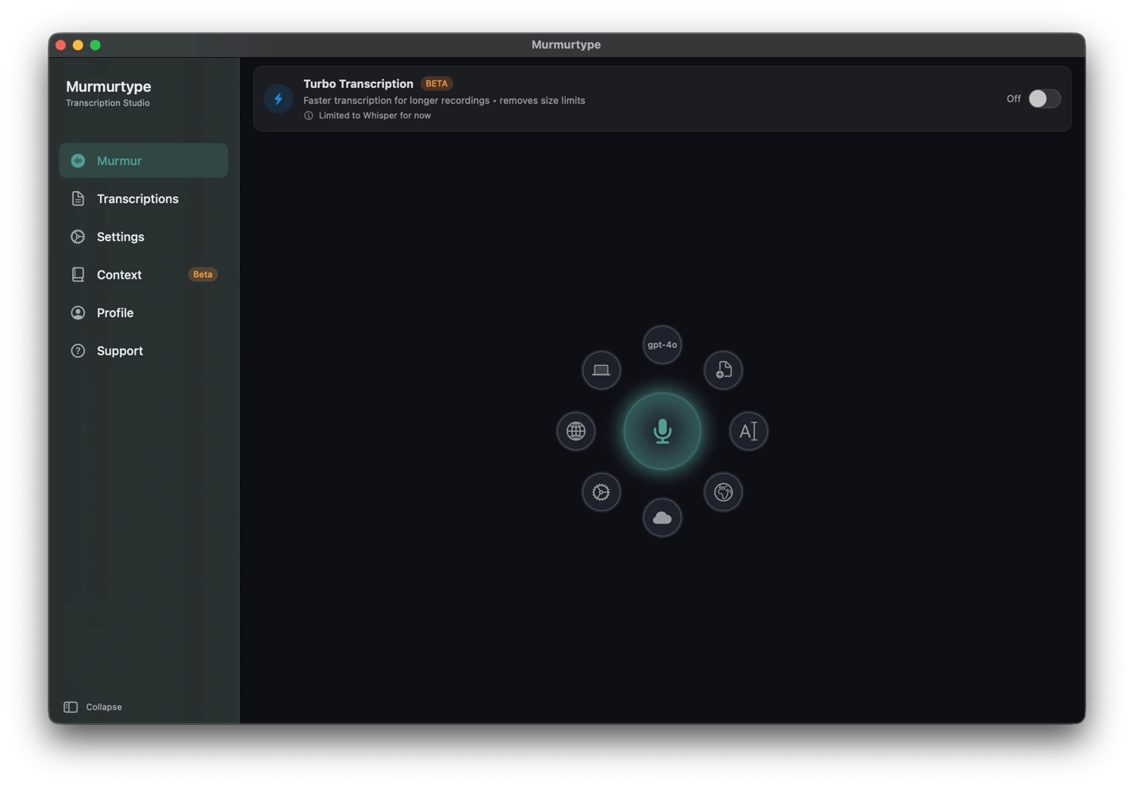
Task: Click the Support question mark icon
Action: pyautogui.click(x=78, y=351)
